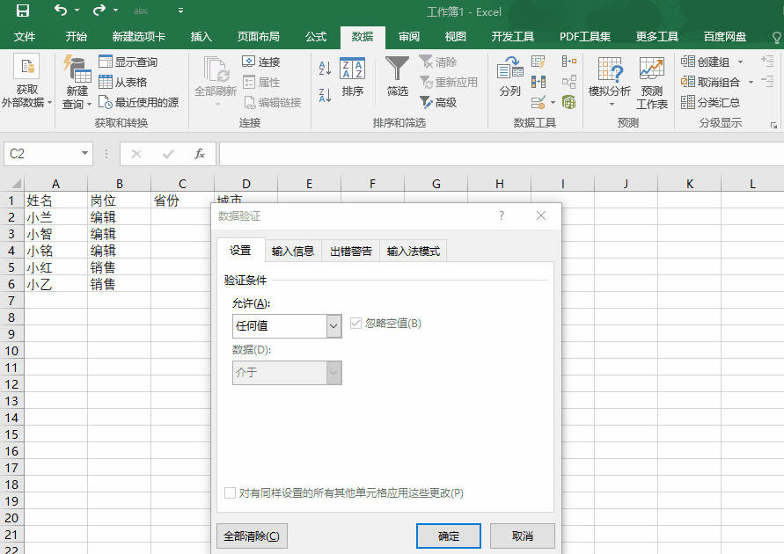Sort A to Z ascending
Screen dimensions: 784x554
(x=325, y=69)
